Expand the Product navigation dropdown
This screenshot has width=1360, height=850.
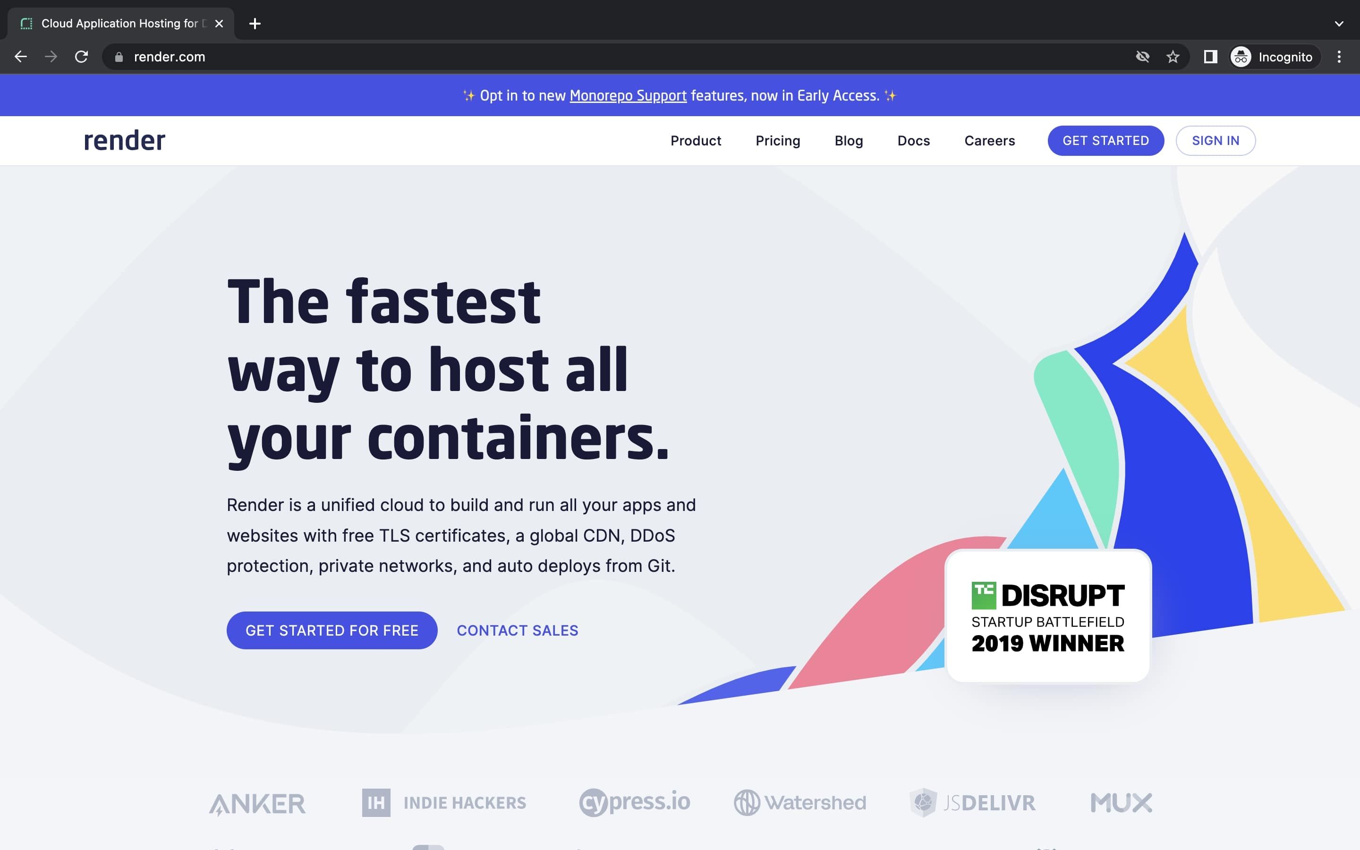pos(695,140)
